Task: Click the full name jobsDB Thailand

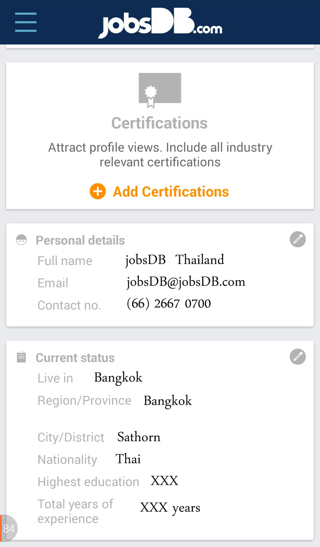Action: point(175,260)
